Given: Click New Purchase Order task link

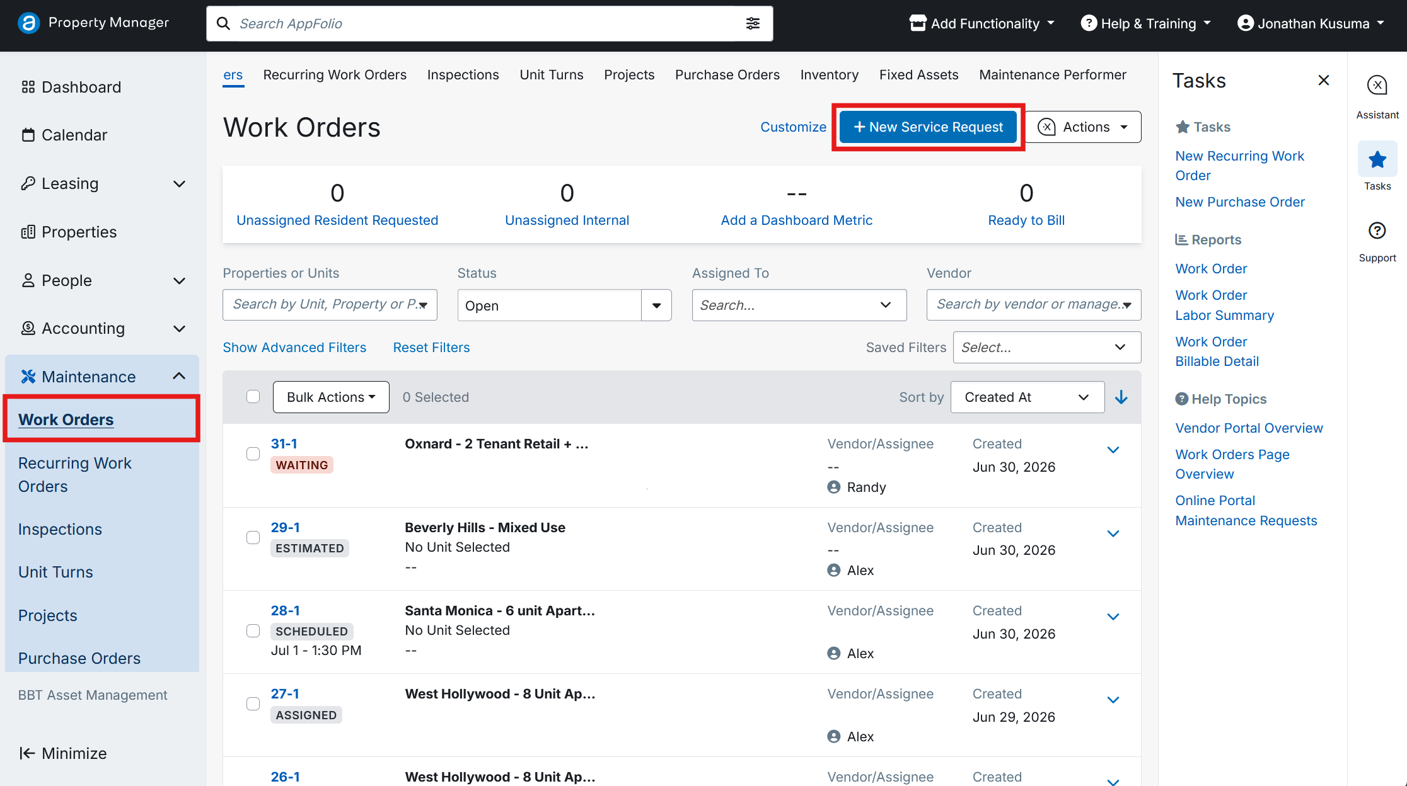Looking at the screenshot, I should click(x=1240, y=202).
